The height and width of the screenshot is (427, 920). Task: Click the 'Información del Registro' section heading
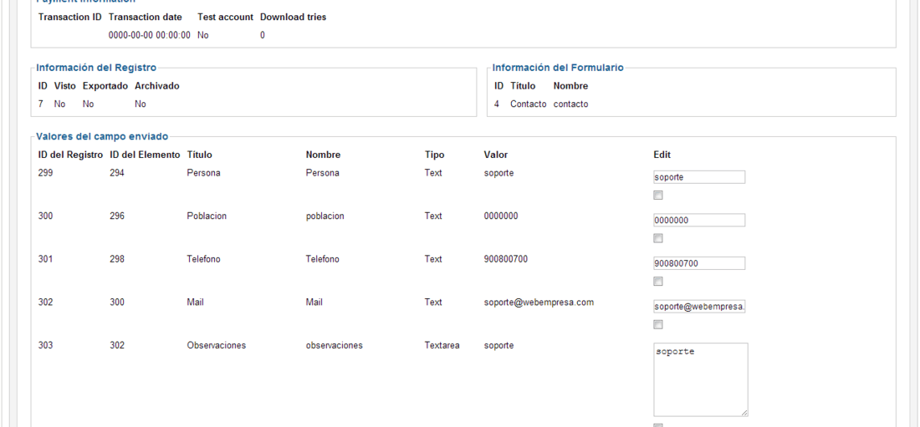point(96,68)
